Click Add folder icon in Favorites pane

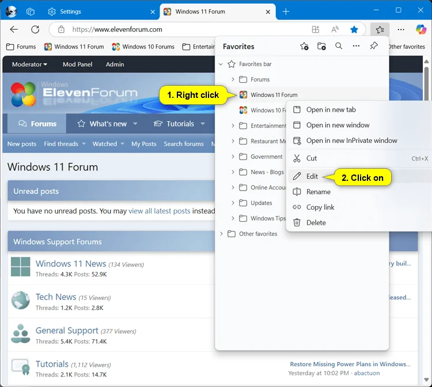pos(321,46)
